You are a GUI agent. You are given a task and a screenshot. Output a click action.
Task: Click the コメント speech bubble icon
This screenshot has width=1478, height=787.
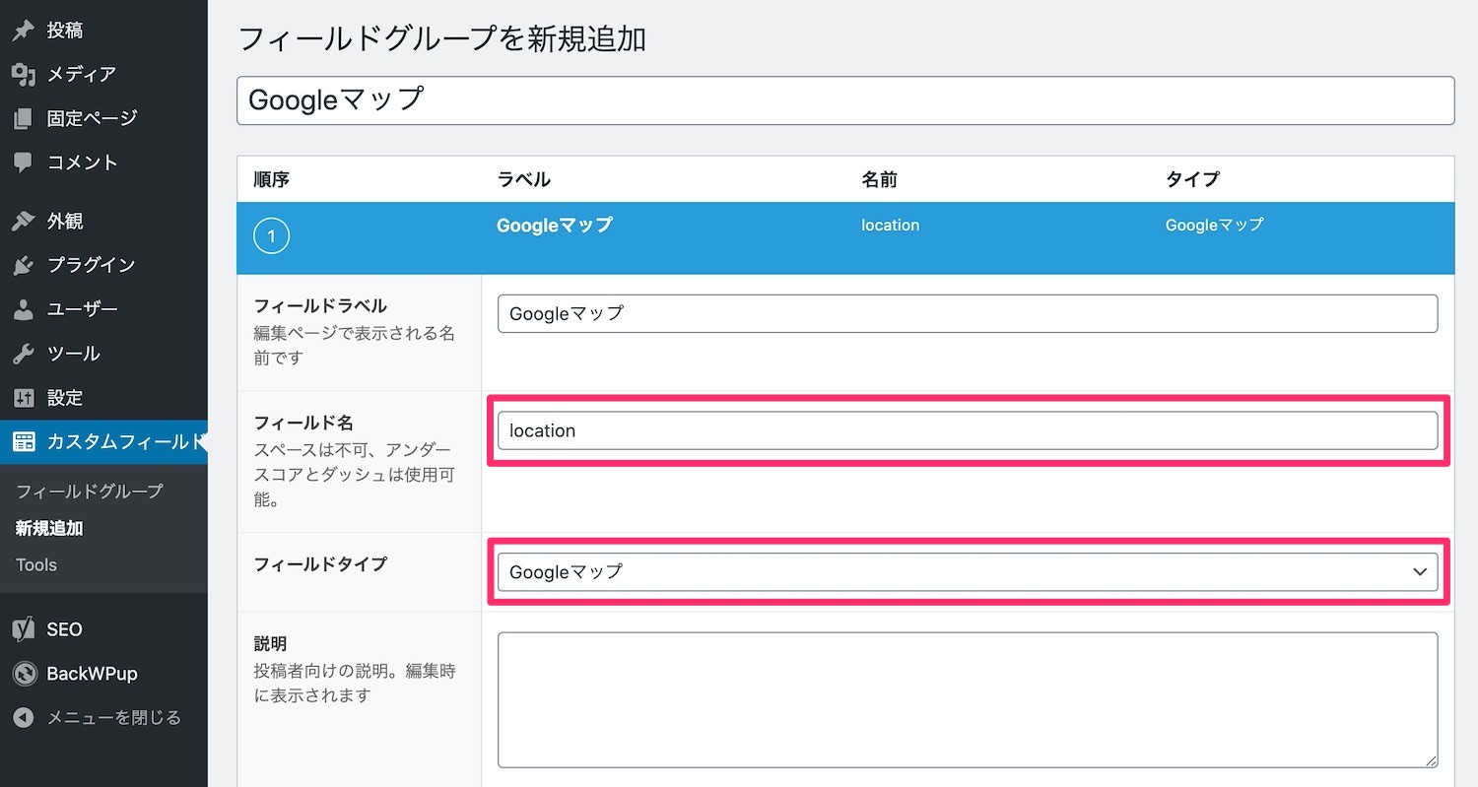(x=22, y=162)
